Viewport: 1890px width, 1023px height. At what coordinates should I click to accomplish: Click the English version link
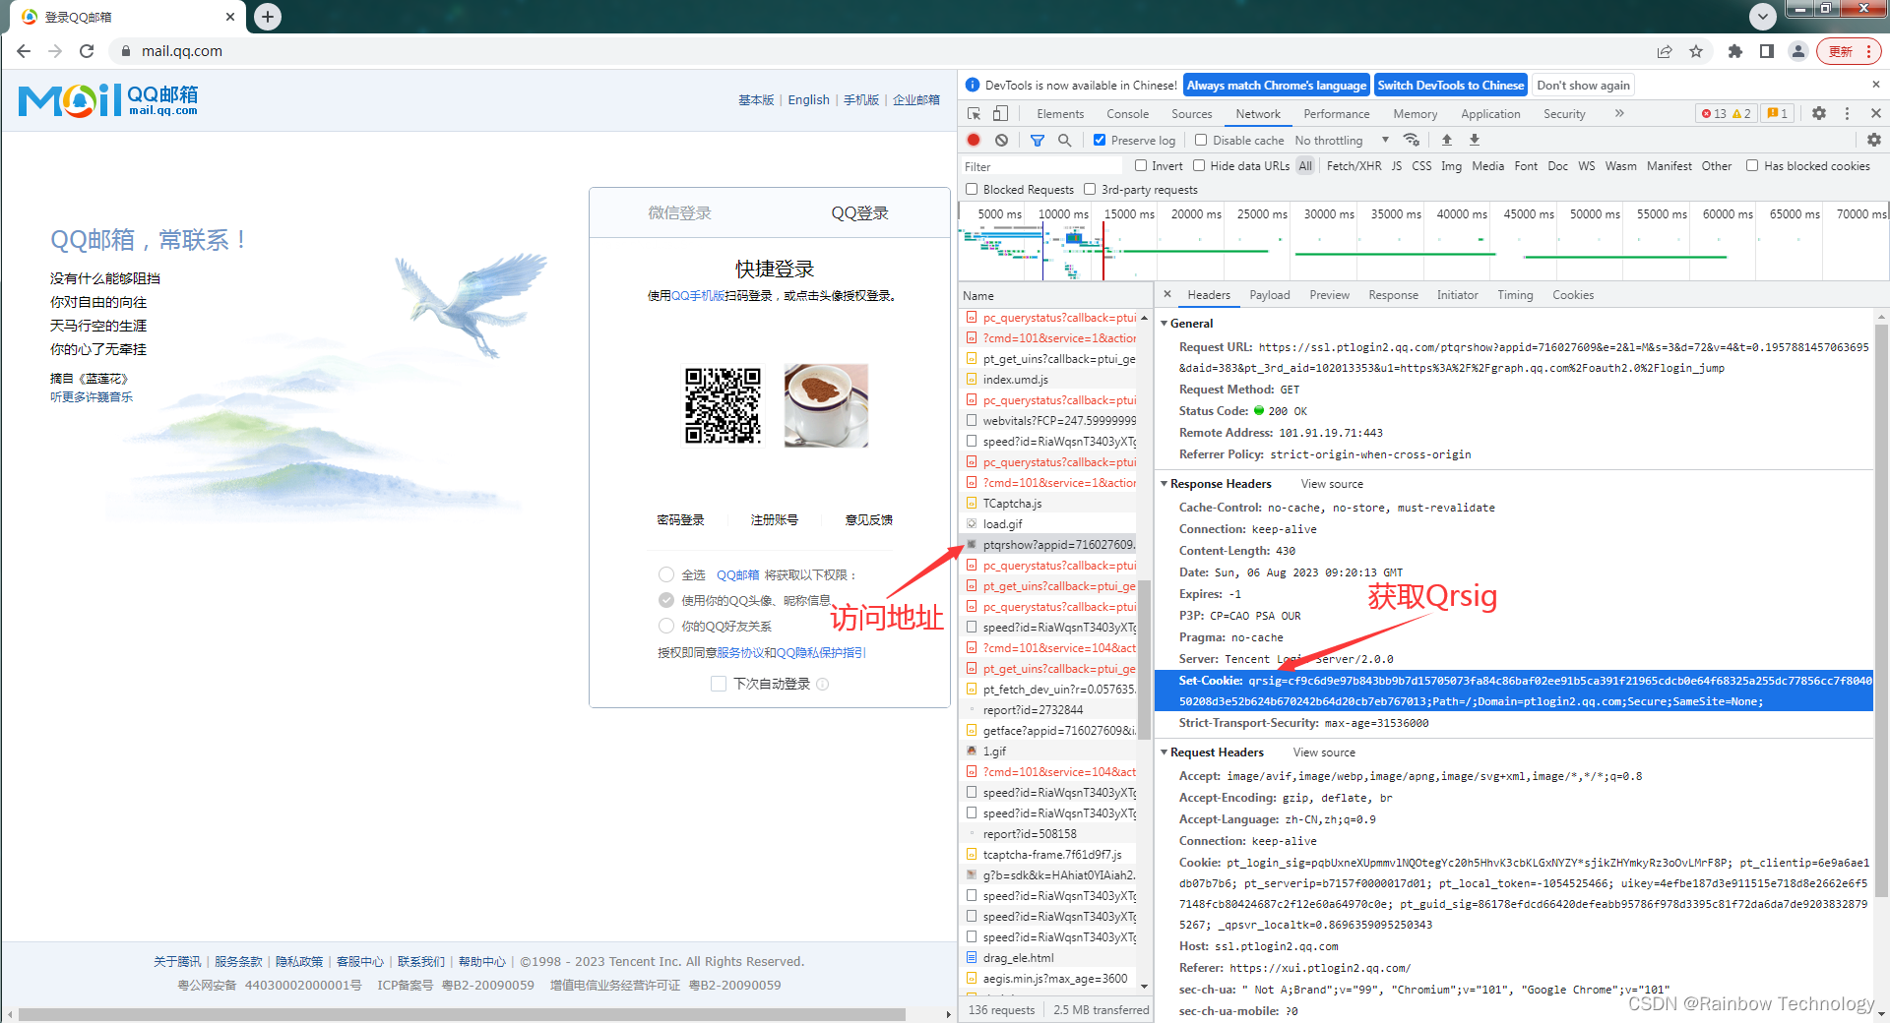tap(808, 99)
